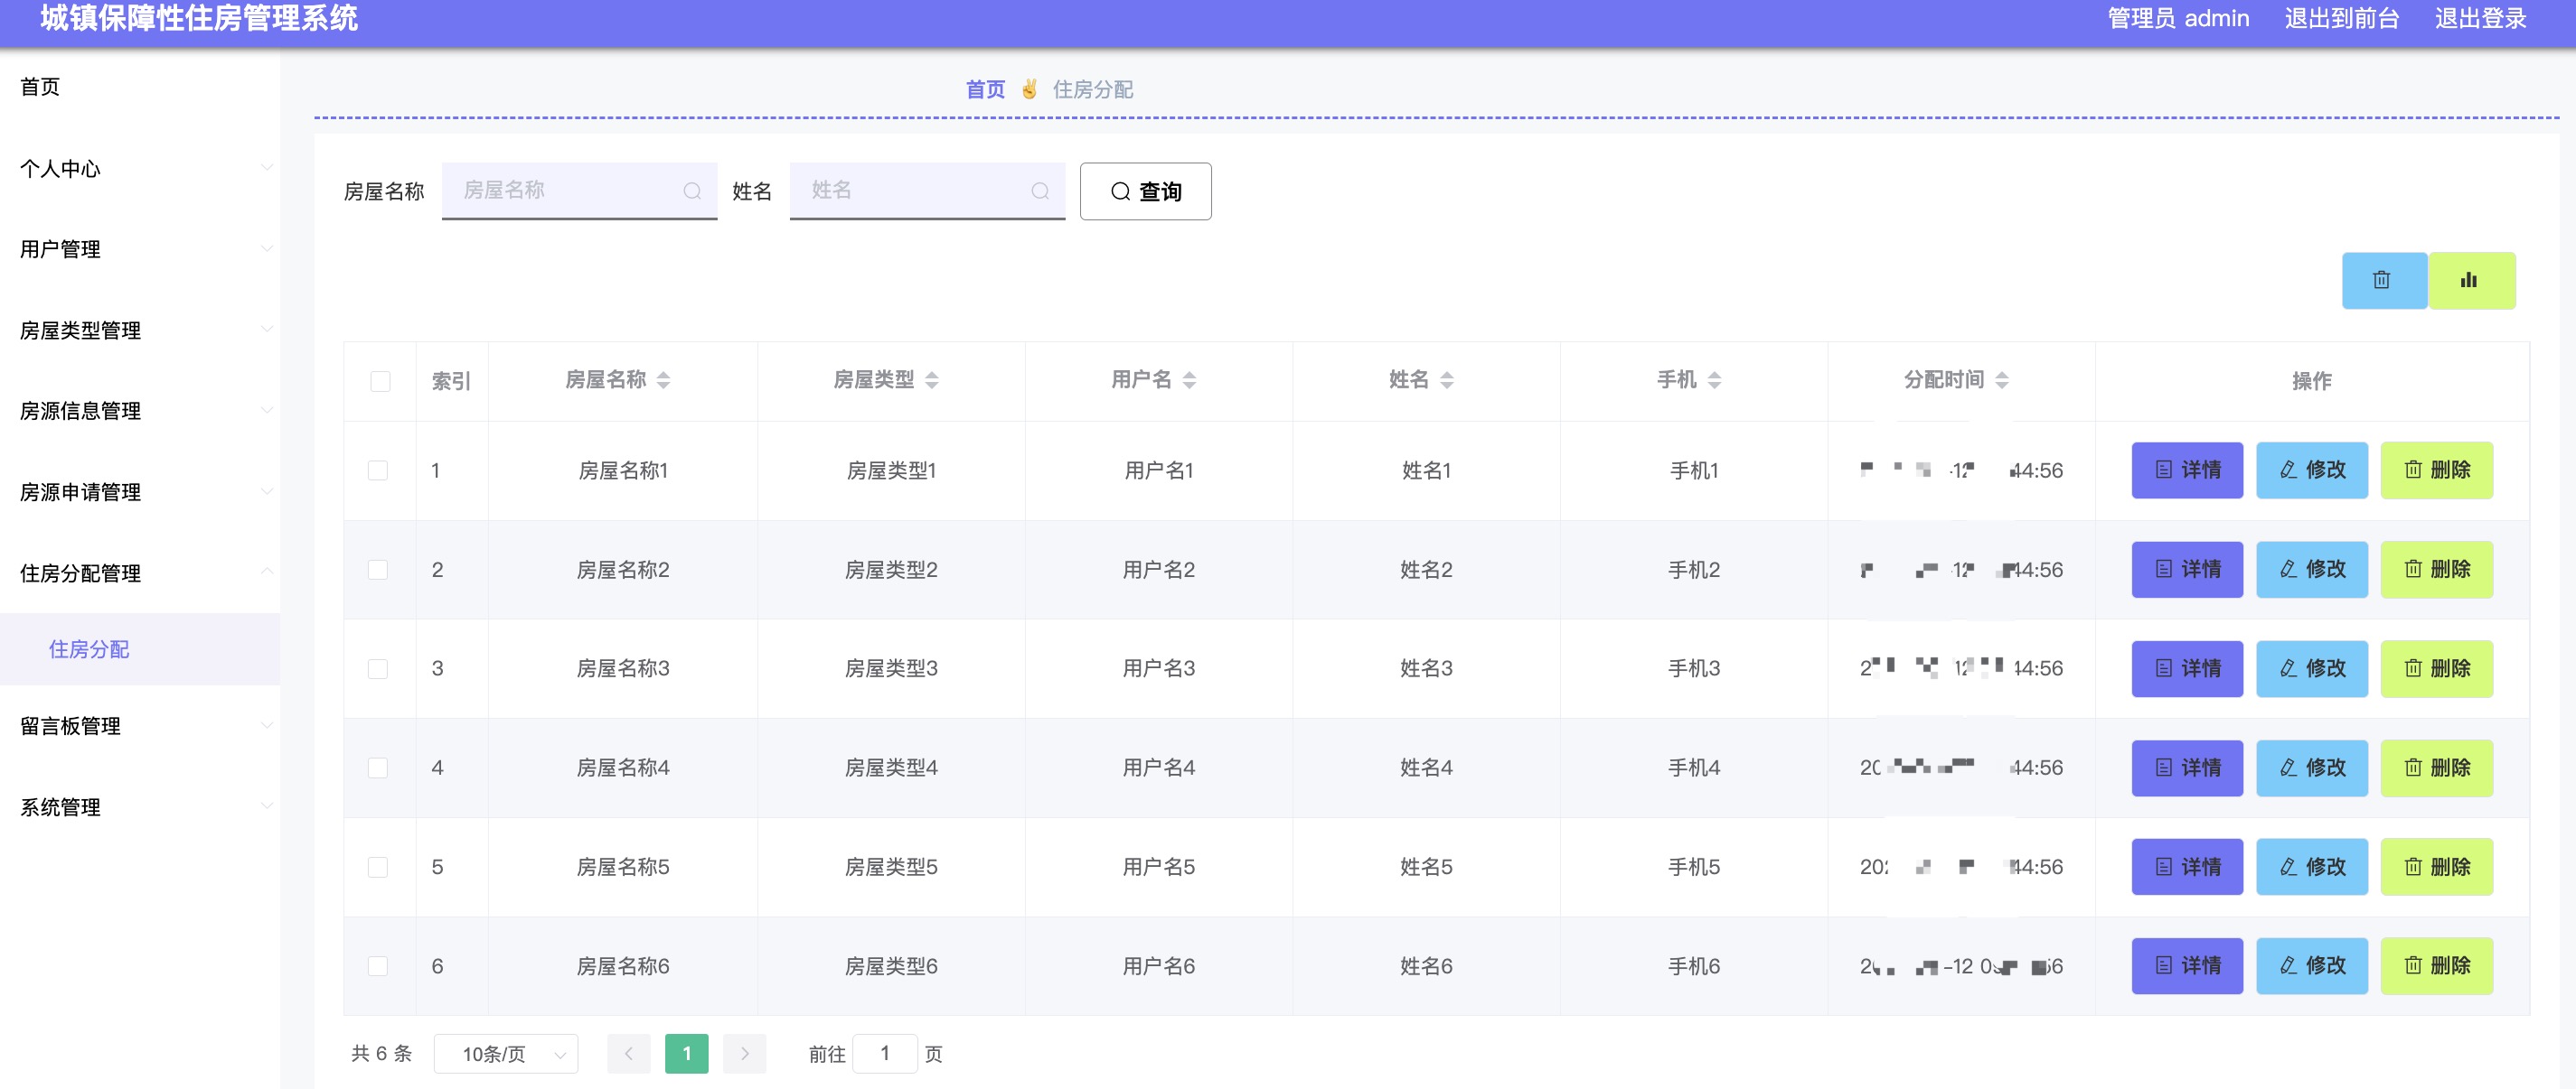This screenshot has width=2576, height=1089.
Task: Select 住房分配 submenu item
Action: [x=140, y=648]
